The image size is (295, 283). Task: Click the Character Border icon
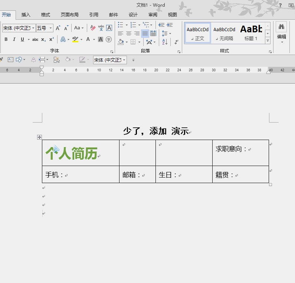(x=109, y=28)
